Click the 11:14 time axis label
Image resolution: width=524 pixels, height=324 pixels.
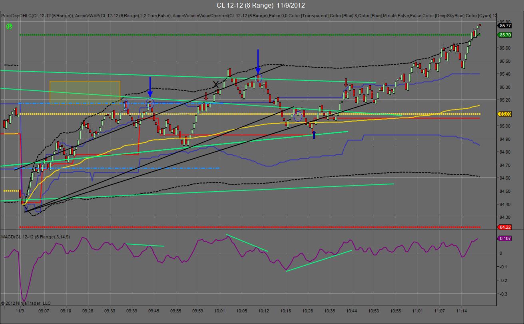click(462, 310)
